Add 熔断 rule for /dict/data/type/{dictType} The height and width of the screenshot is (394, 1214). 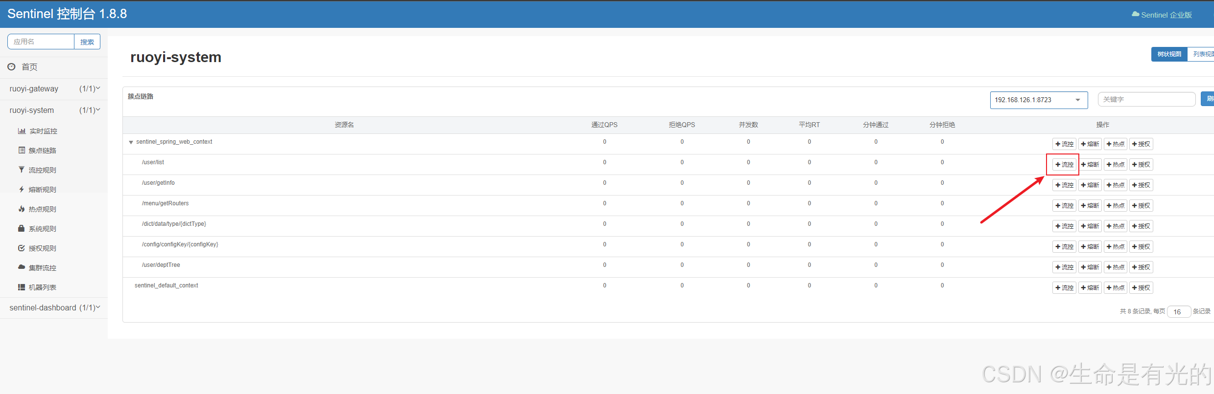(1090, 226)
